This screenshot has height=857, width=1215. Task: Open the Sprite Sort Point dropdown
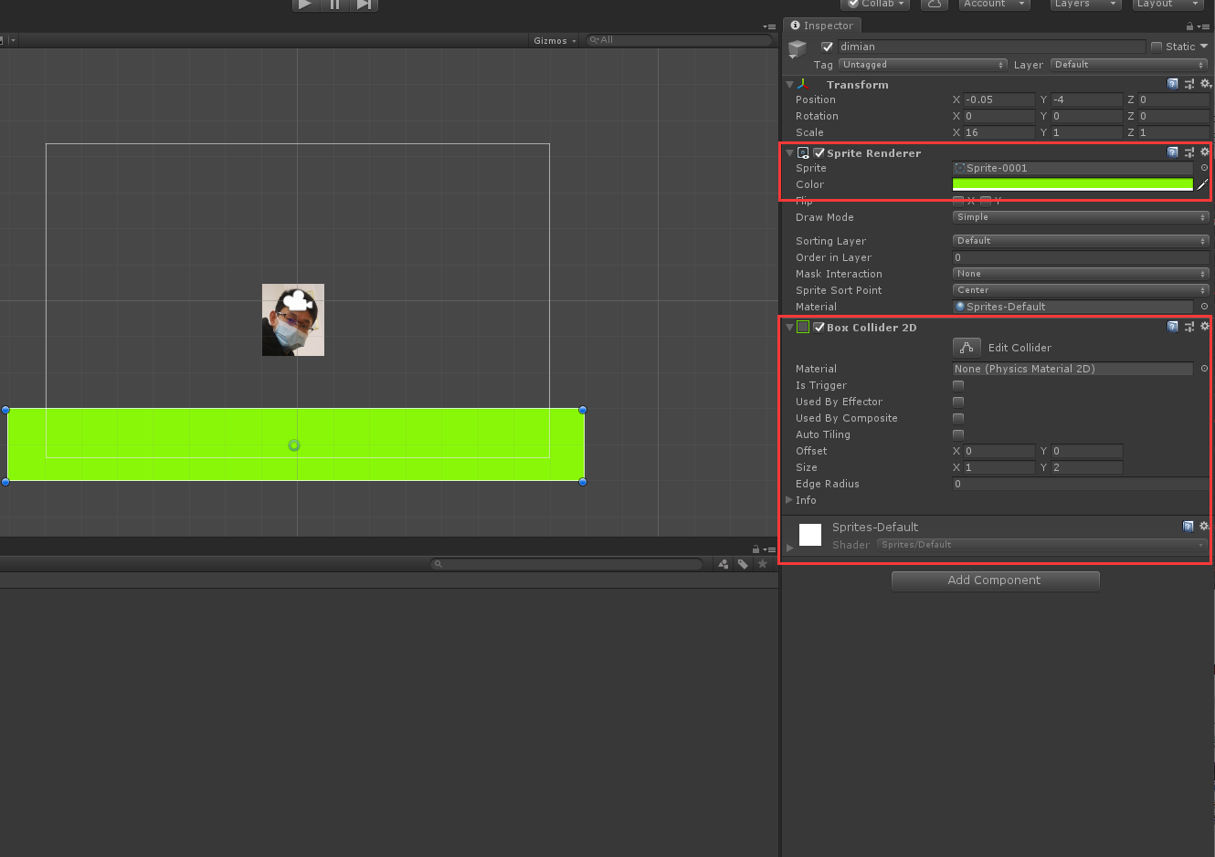1081,290
